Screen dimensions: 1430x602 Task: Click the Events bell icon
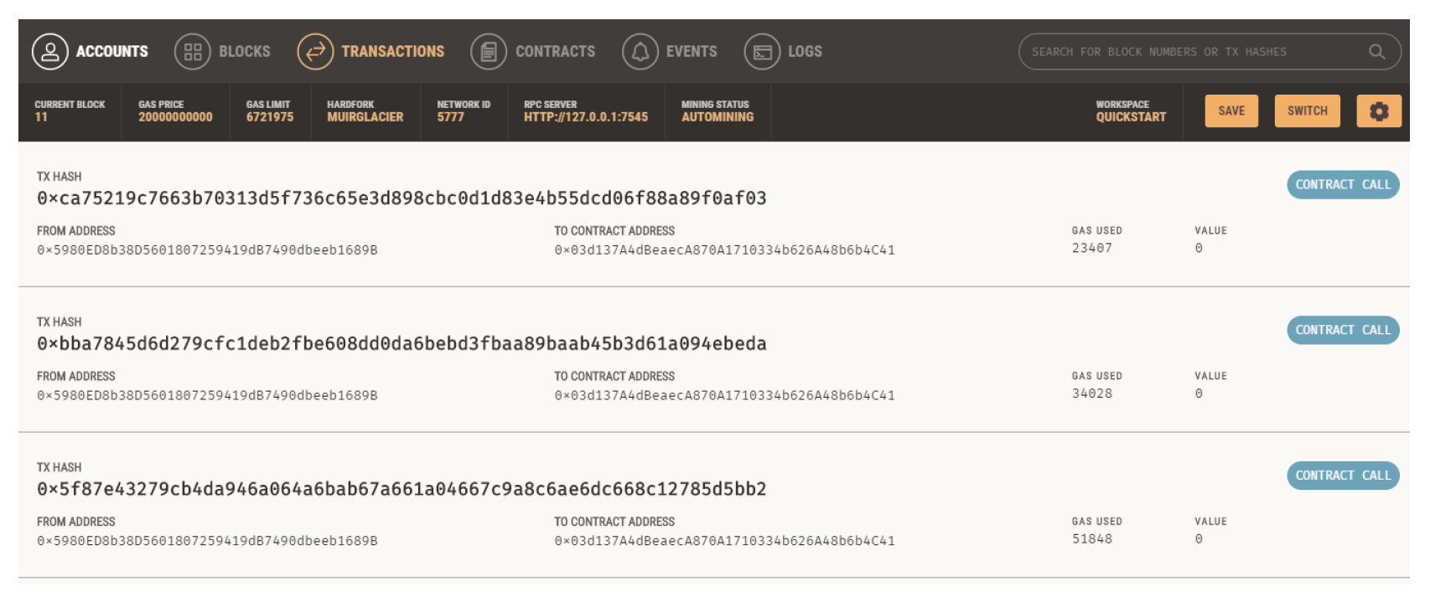tap(640, 52)
